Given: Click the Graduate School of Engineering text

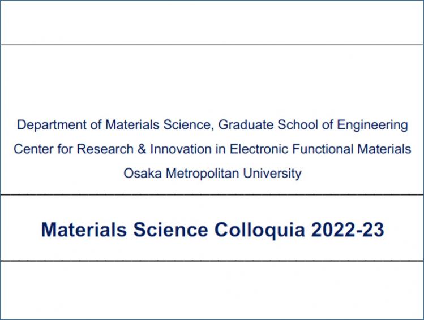Looking at the screenshot, I should click(313, 126).
